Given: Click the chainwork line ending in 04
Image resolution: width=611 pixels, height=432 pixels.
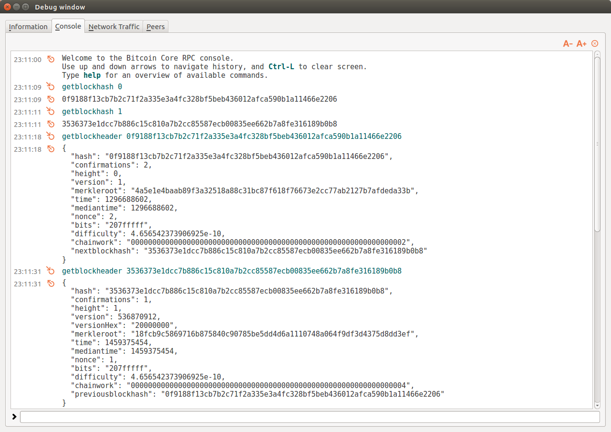Looking at the screenshot, I should [242, 386].
